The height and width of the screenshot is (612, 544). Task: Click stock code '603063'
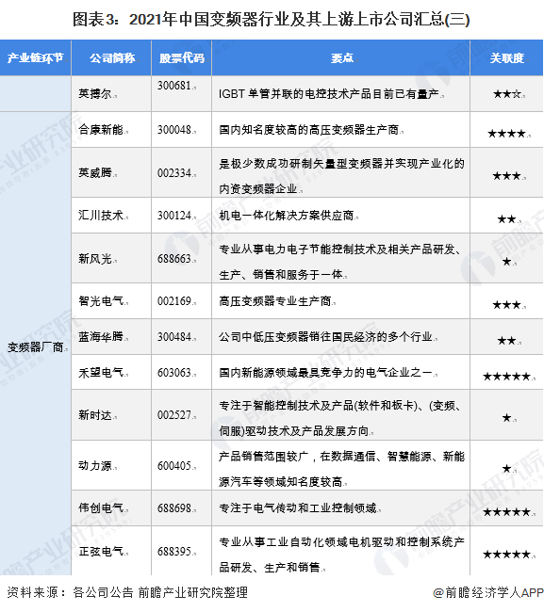tap(174, 373)
